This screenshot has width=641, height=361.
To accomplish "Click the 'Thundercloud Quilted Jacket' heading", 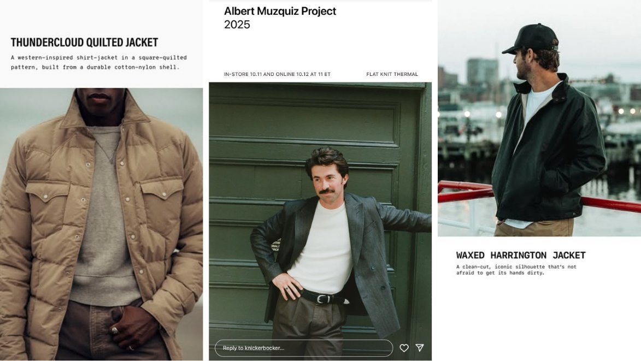I will pos(84,43).
